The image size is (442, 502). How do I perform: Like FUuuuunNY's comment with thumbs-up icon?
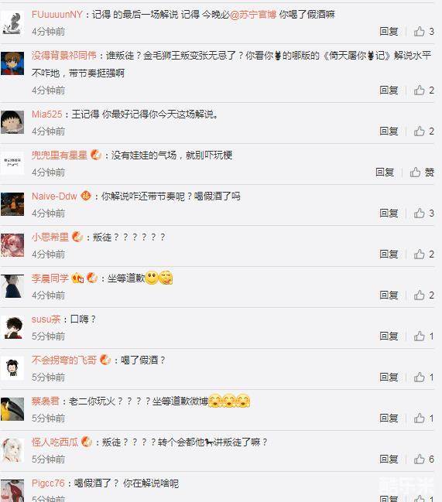[x=419, y=32]
